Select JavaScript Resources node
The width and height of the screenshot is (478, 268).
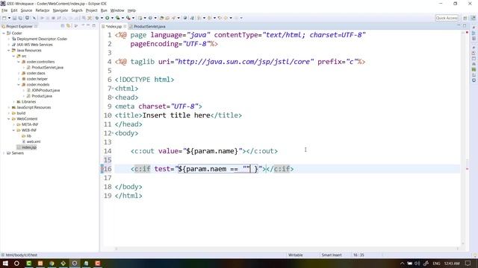34,107
